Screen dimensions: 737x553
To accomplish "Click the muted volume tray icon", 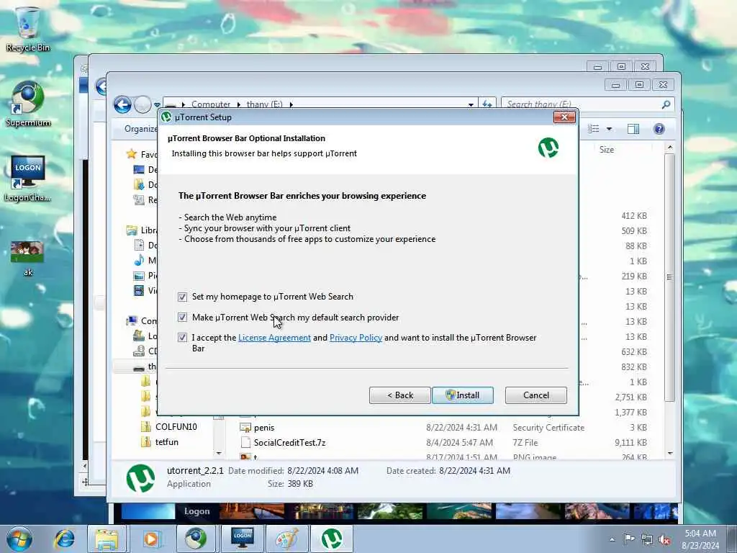I will click(x=664, y=539).
